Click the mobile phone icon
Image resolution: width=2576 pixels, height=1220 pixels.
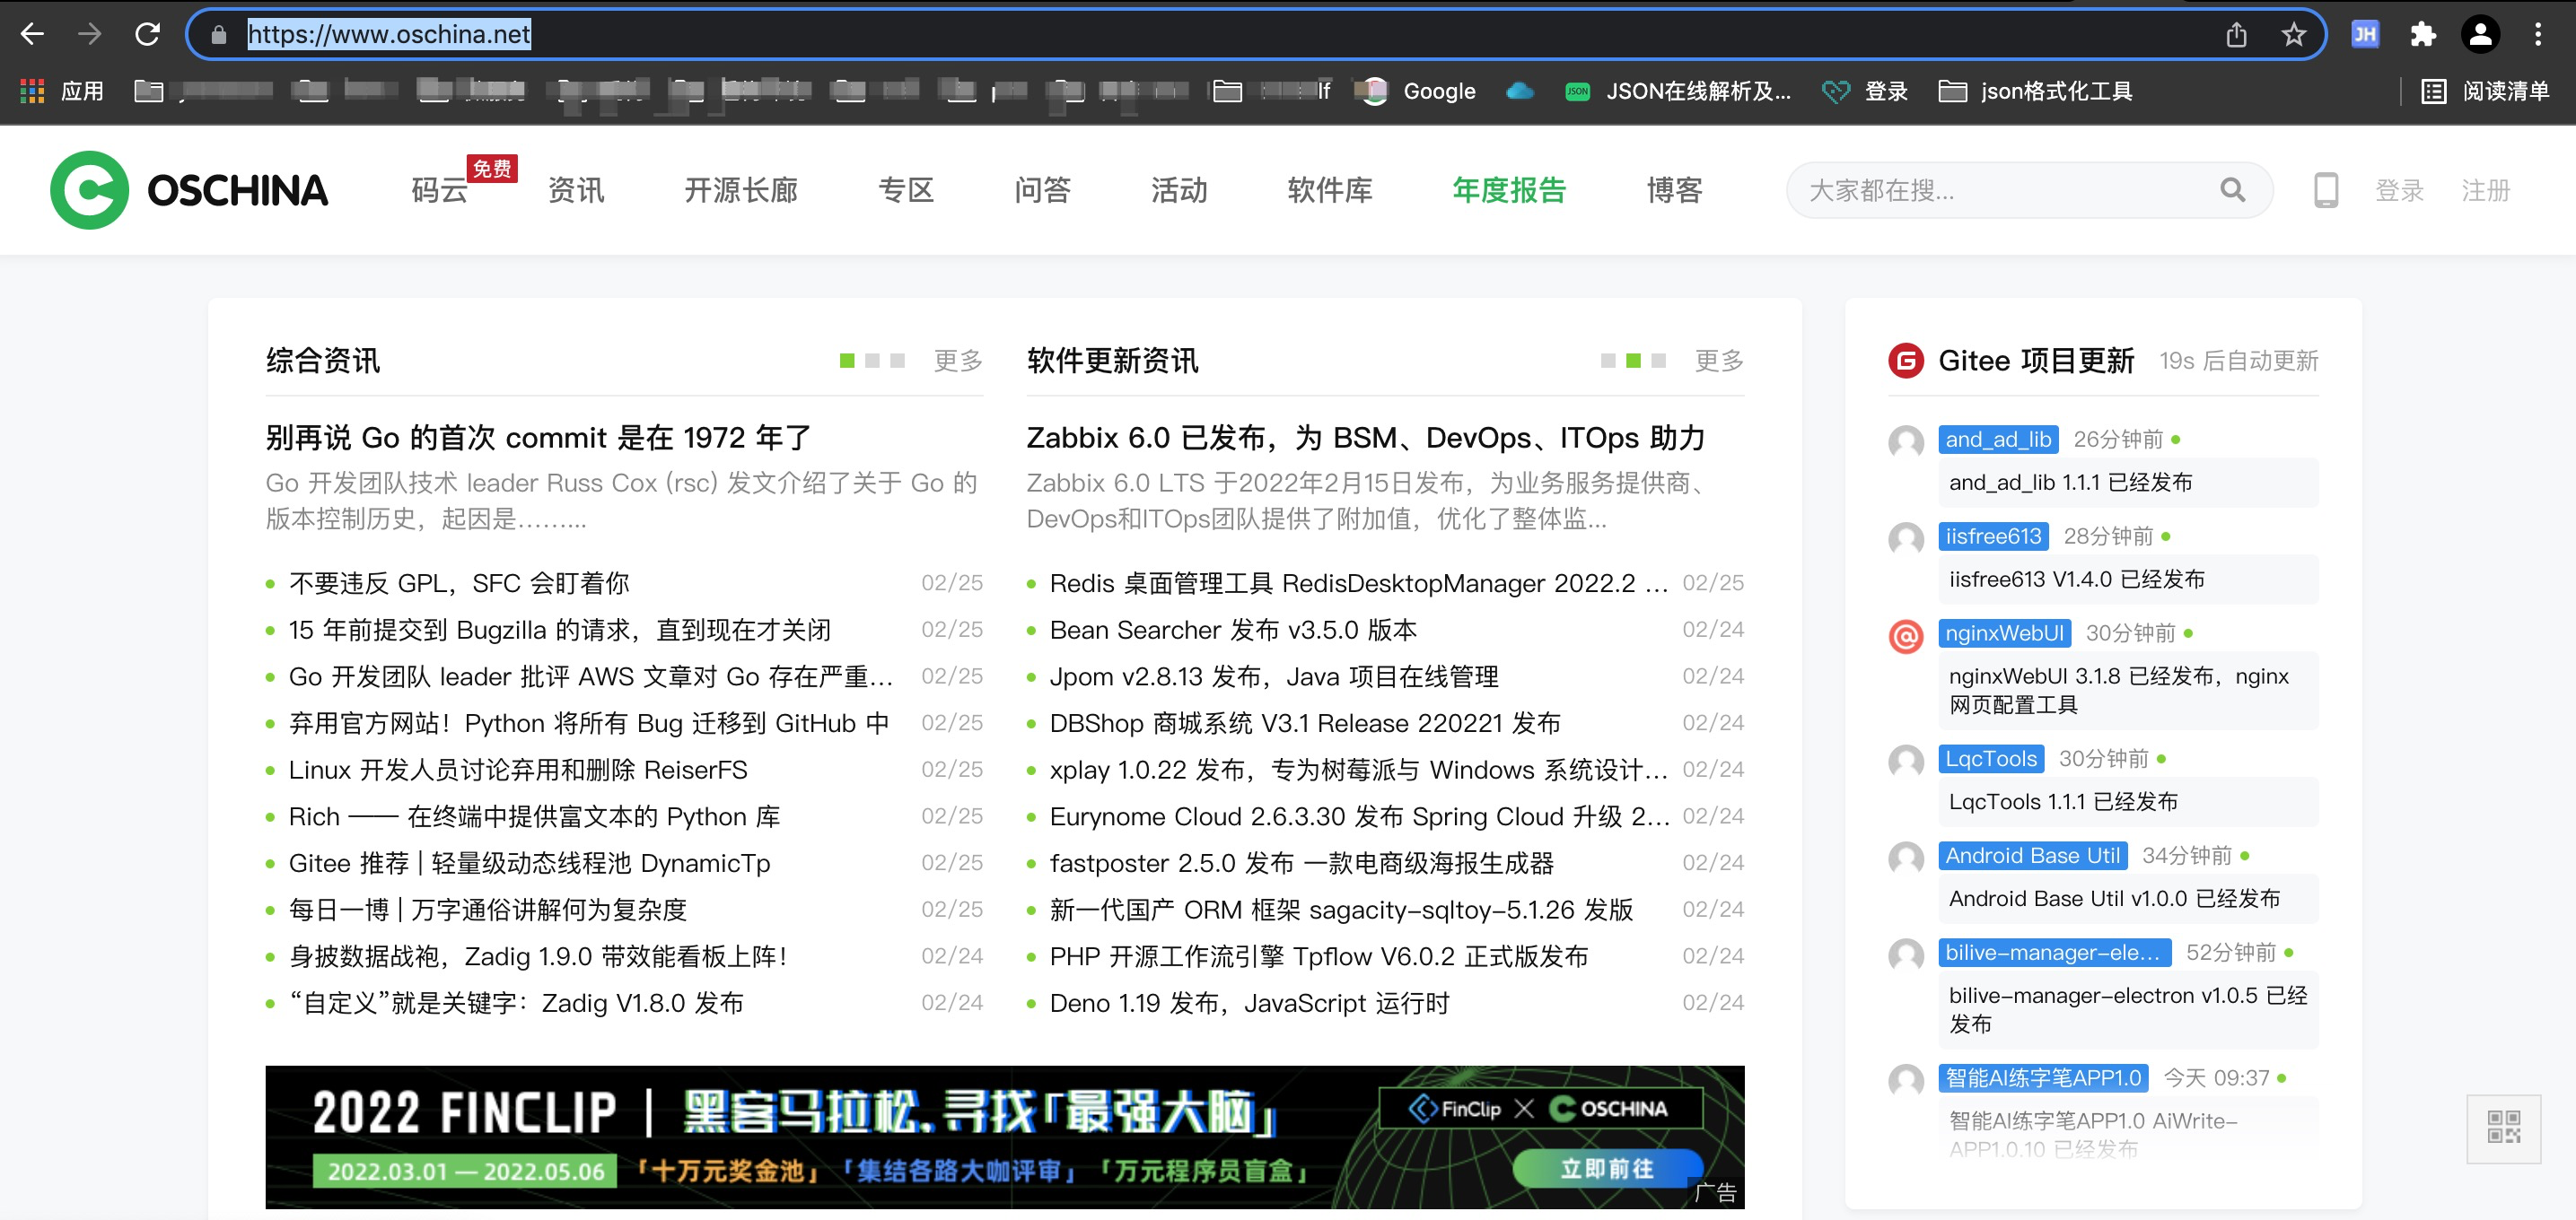pos(2326,190)
